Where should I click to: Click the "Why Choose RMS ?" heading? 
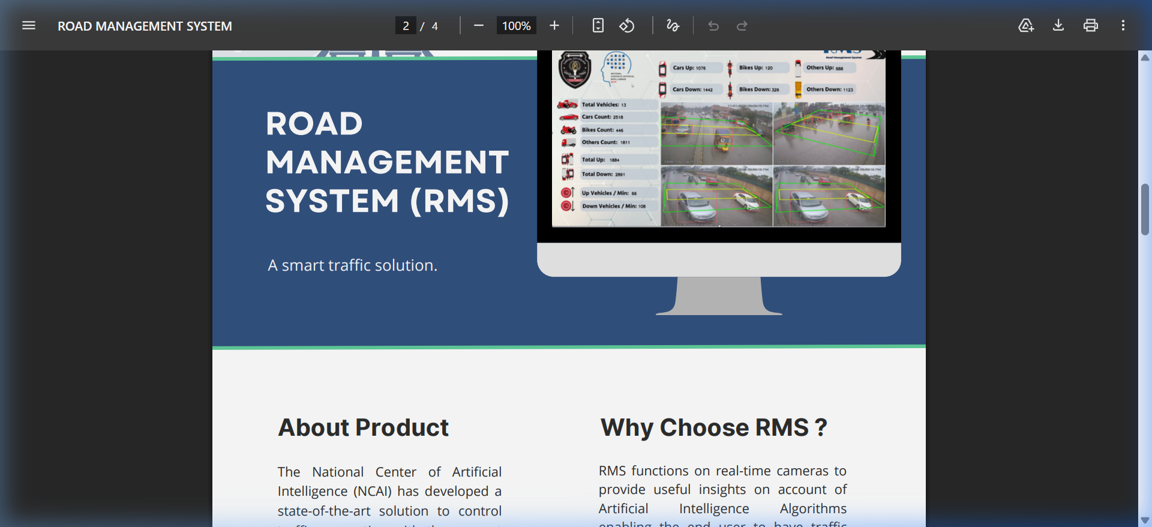(713, 427)
